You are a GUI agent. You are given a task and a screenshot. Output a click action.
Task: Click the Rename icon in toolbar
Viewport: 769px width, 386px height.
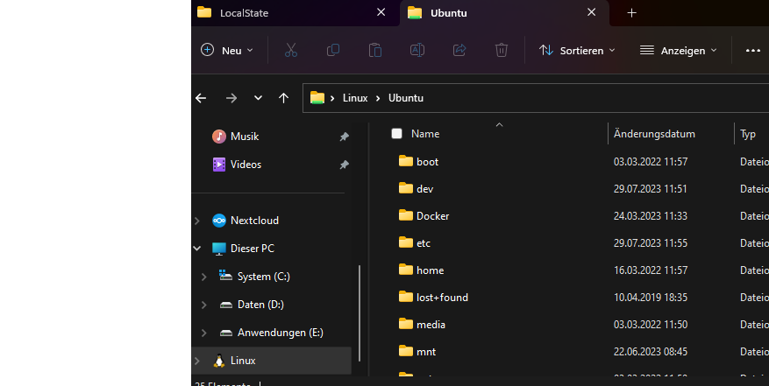click(417, 51)
